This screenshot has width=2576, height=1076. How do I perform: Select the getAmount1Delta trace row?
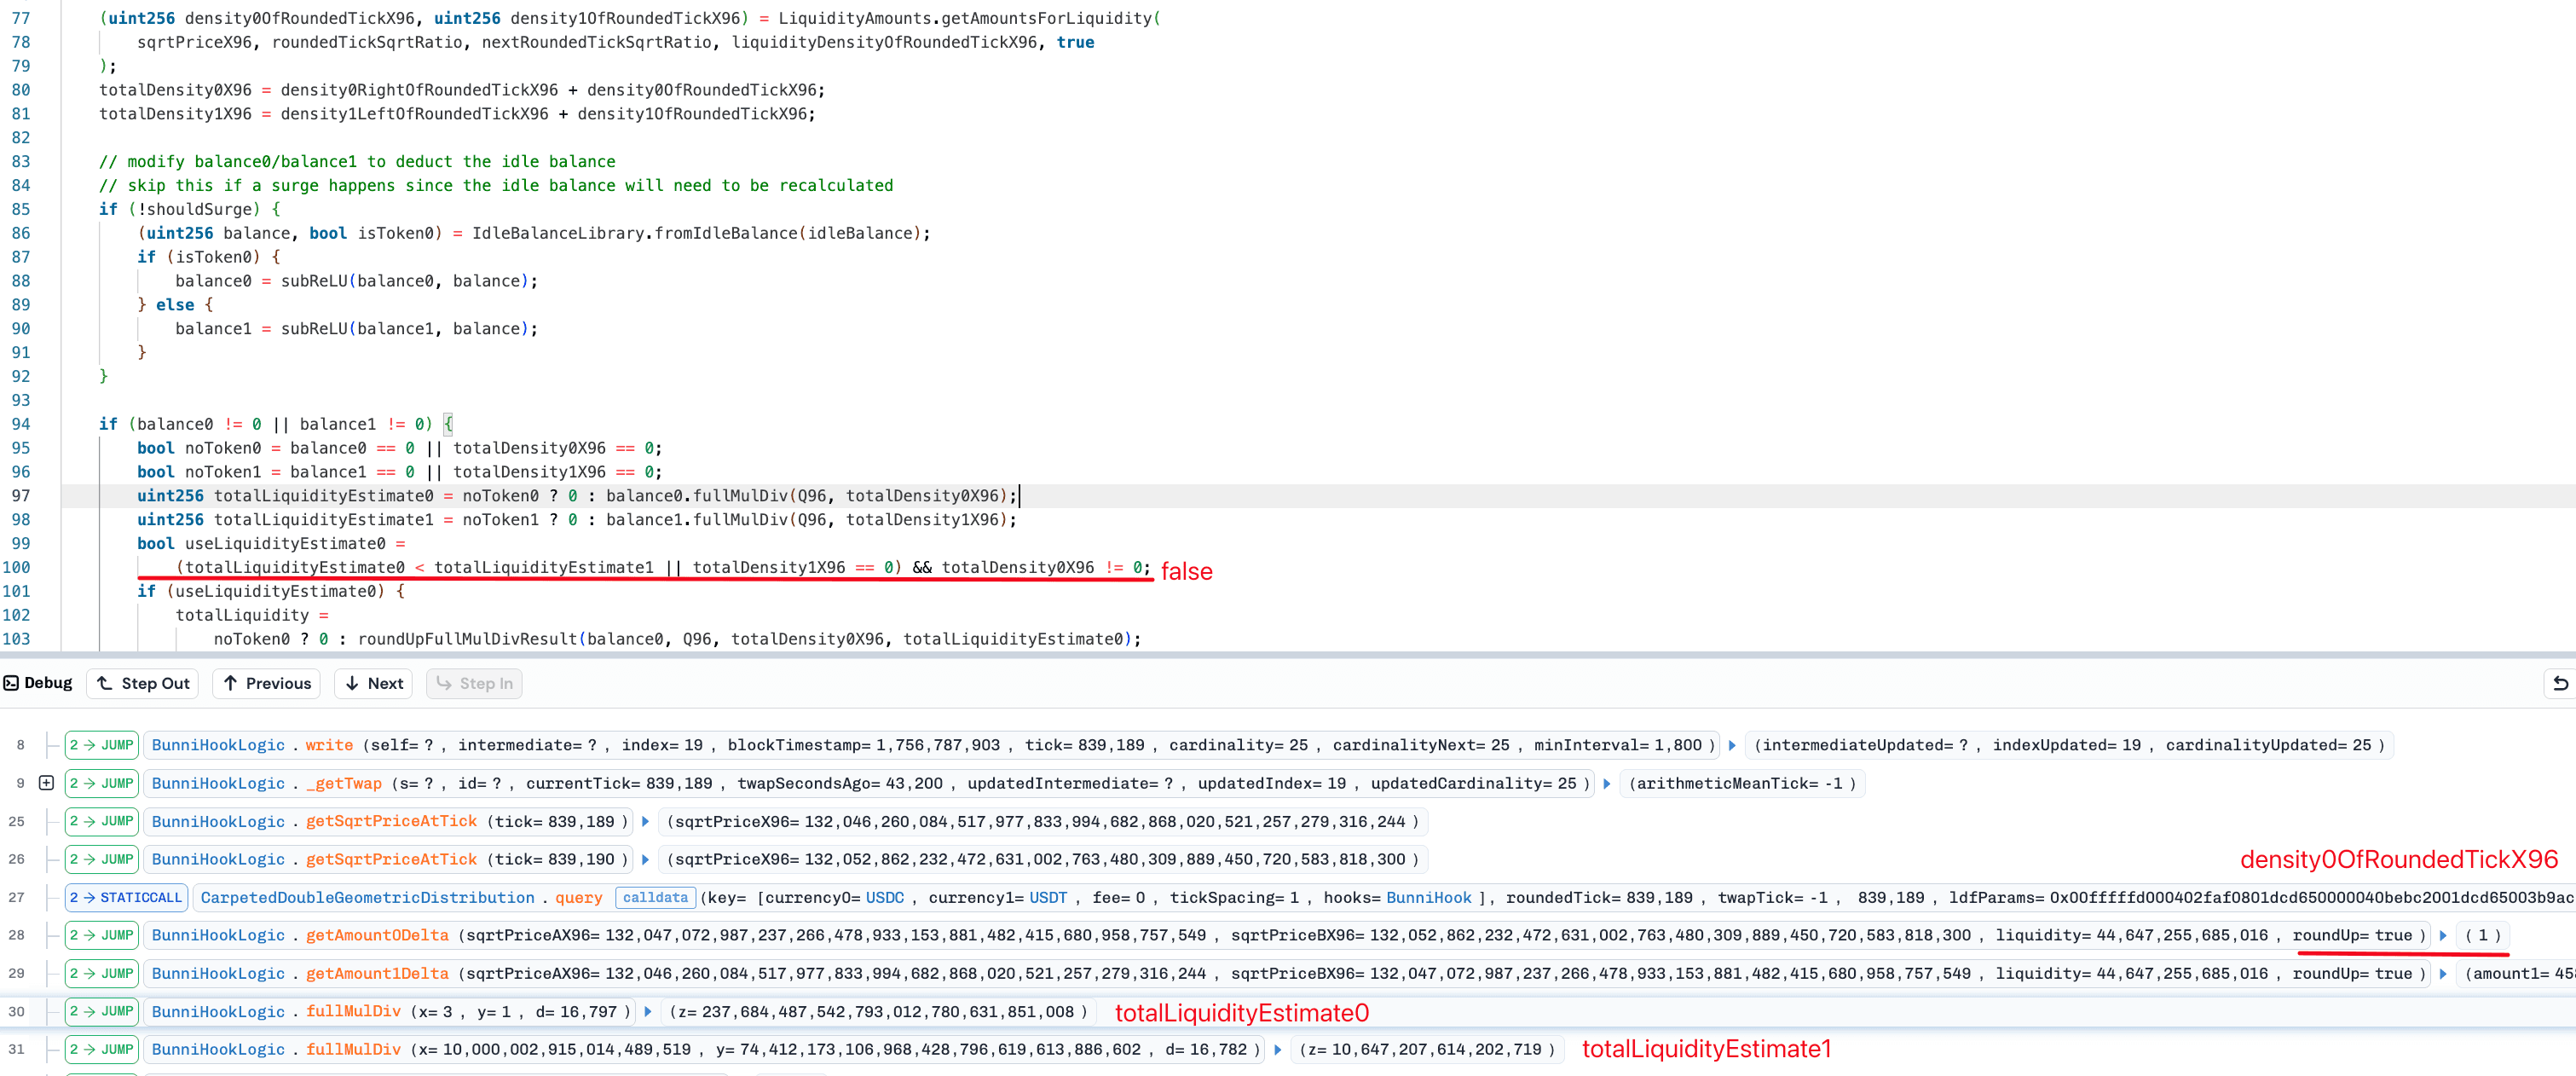(377, 973)
